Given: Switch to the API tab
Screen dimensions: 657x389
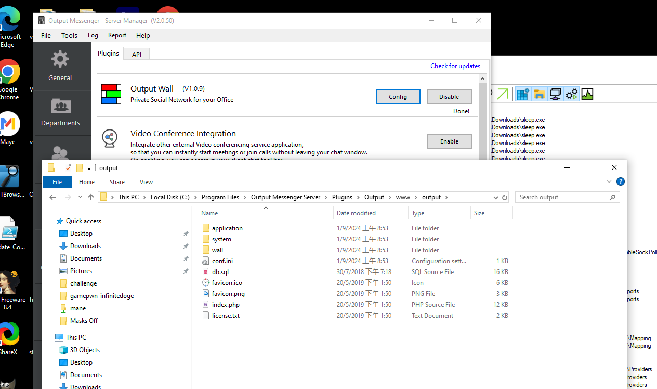Looking at the screenshot, I should [x=137, y=54].
